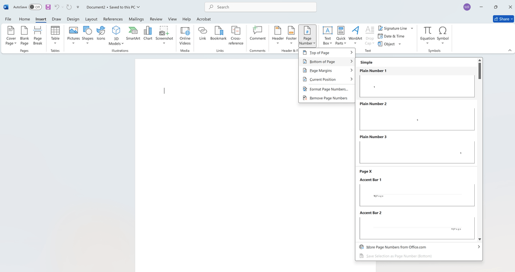The image size is (515, 272).
Task: Open the Current Position submenu
Action: [x=327, y=79]
